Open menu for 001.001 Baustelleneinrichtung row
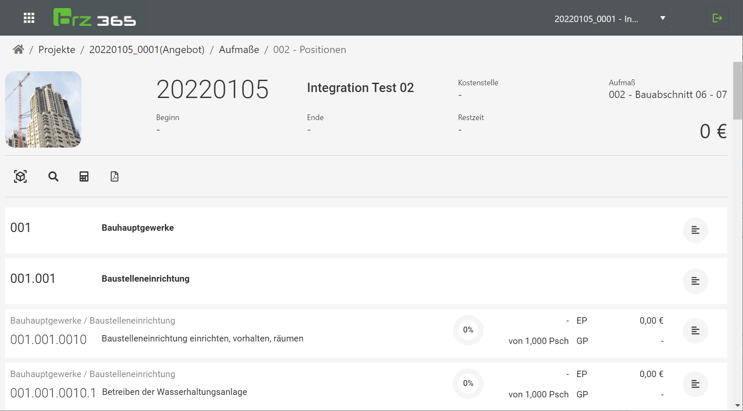 (x=695, y=281)
